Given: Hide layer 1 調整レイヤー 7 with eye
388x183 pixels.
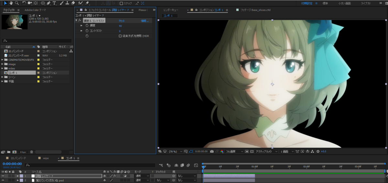Looking at the screenshot, I should [x=3, y=176].
